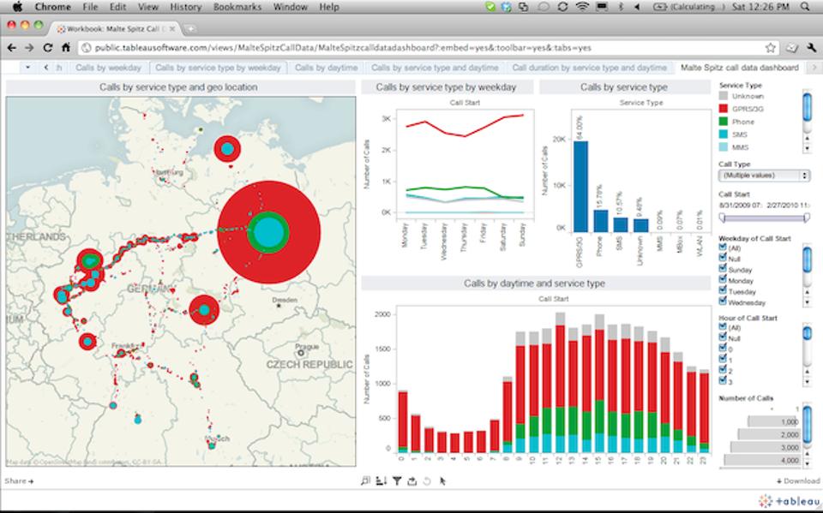Toggle the Weekday (All) checkbox
This screenshot has height=513, width=823.
(x=723, y=247)
